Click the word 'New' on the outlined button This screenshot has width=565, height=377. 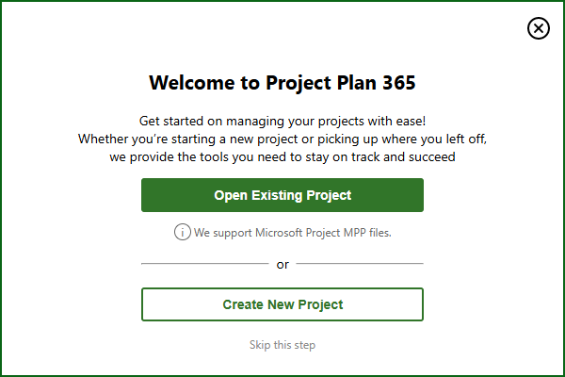(281, 304)
